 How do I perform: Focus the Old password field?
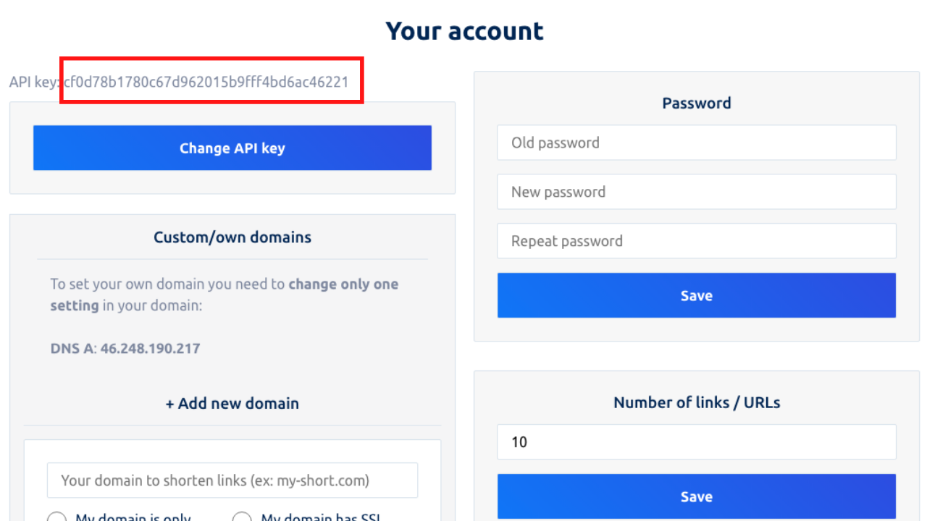pyautogui.click(x=696, y=143)
